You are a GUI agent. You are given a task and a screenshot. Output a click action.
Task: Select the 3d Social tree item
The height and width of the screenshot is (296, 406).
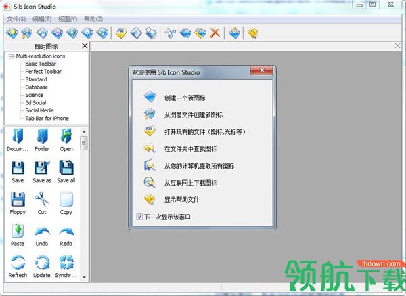[x=36, y=103]
